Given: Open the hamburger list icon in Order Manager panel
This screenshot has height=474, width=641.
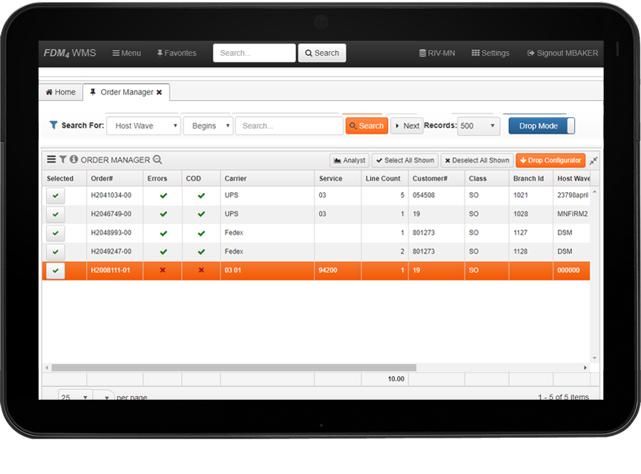Looking at the screenshot, I should [51, 159].
